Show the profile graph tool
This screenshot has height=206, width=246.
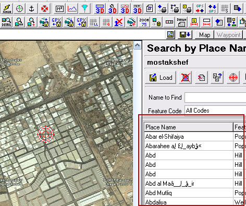(x=72, y=9)
